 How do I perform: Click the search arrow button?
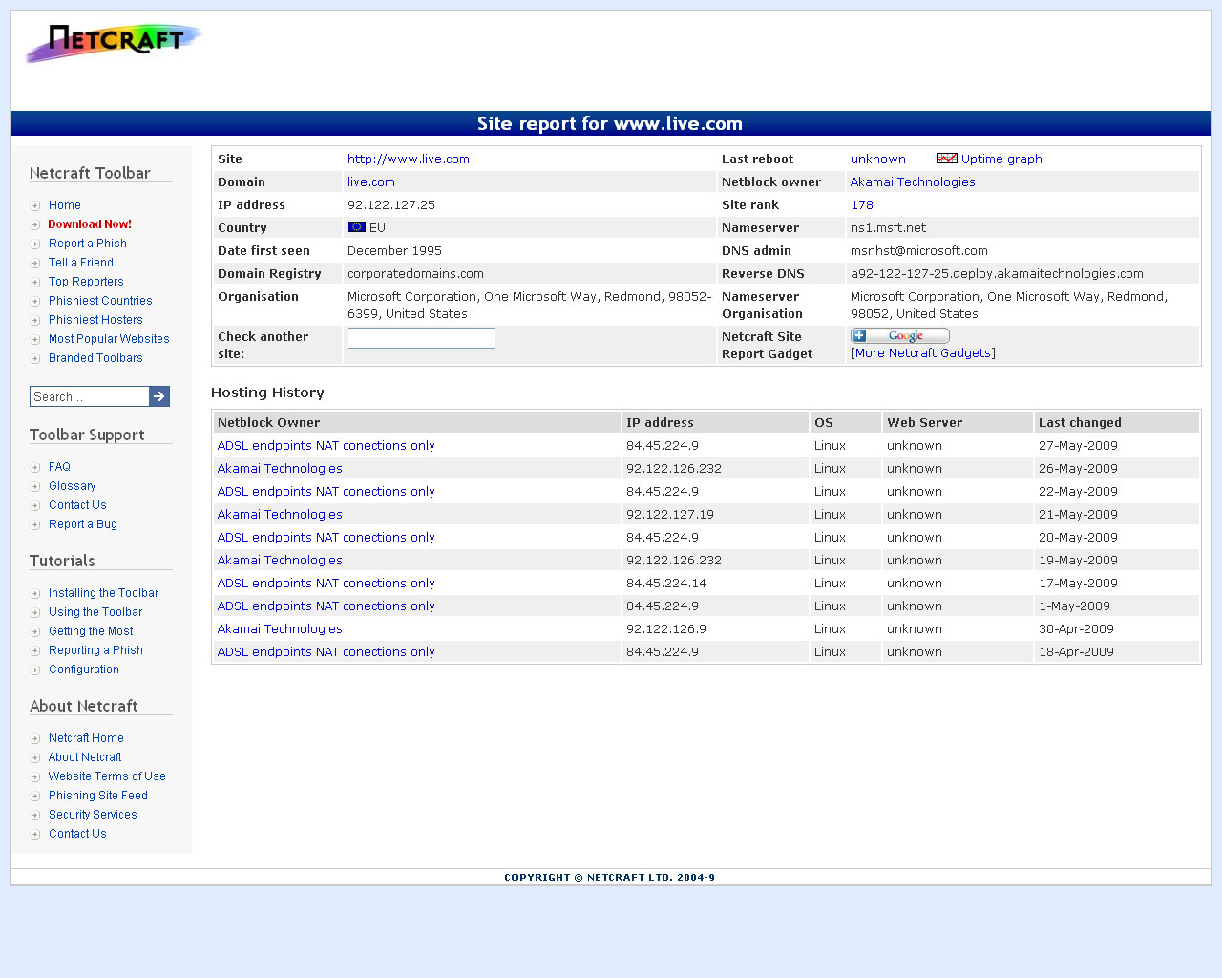[159, 396]
